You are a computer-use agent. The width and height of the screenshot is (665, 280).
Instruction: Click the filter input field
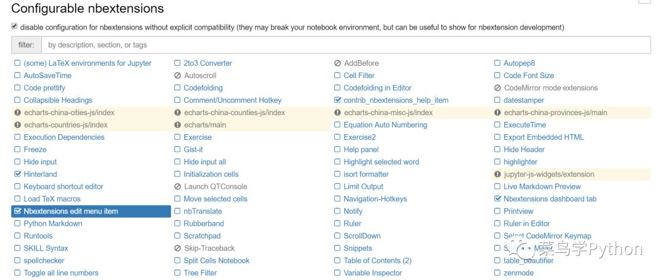point(346,45)
